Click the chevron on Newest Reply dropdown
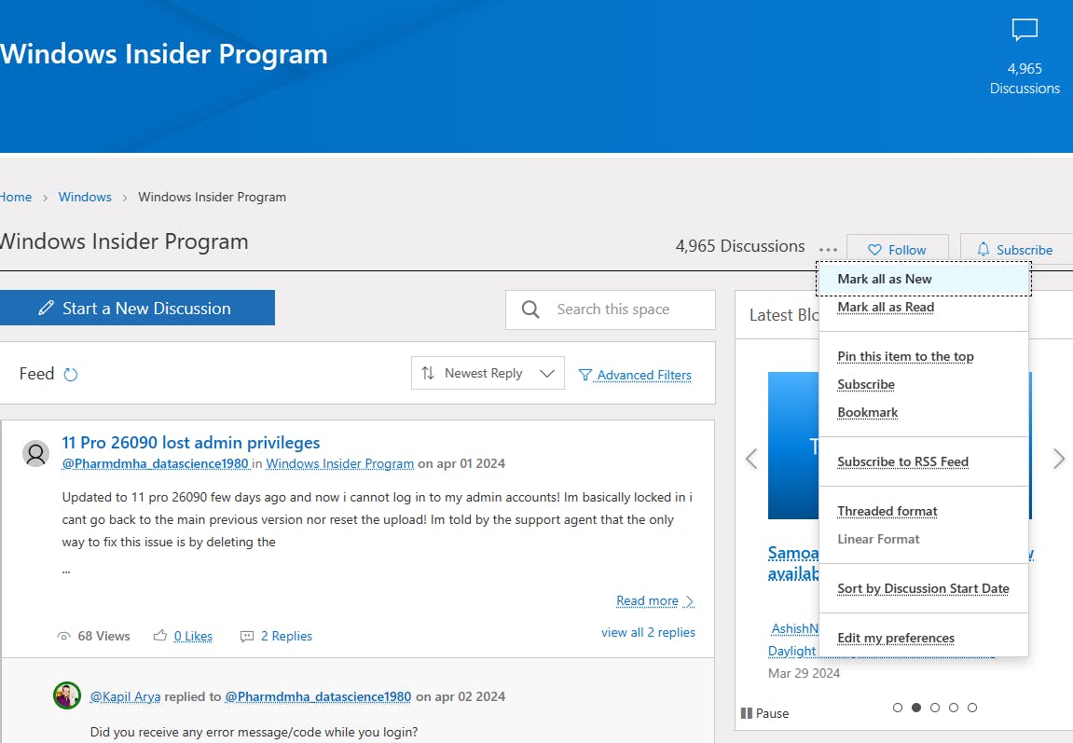The height and width of the screenshot is (743, 1073). [547, 373]
